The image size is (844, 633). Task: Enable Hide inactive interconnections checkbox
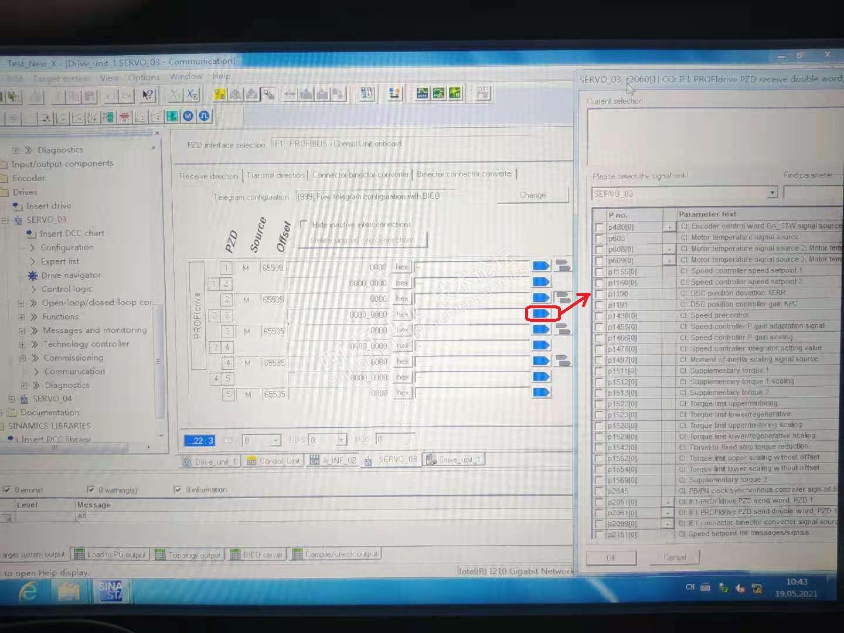click(303, 224)
